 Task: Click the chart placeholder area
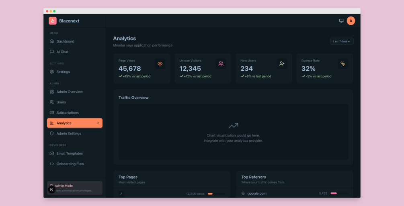[x=233, y=132]
